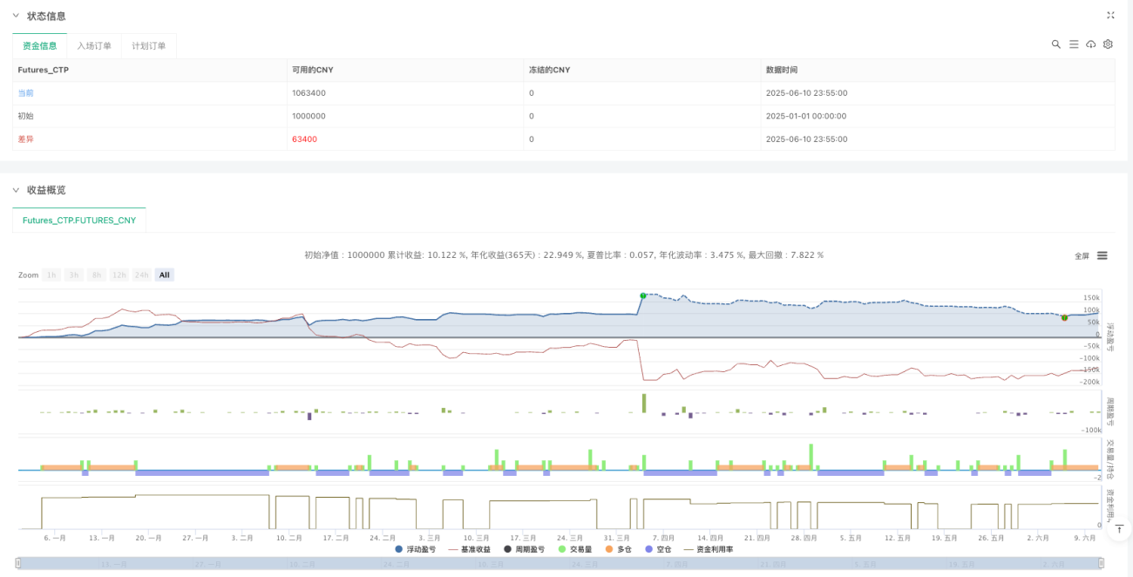Select the 1h zoom range
1133x577 pixels.
point(52,275)
